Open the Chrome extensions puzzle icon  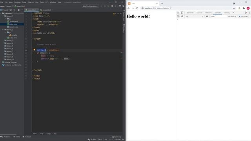(x=244, y=8)
